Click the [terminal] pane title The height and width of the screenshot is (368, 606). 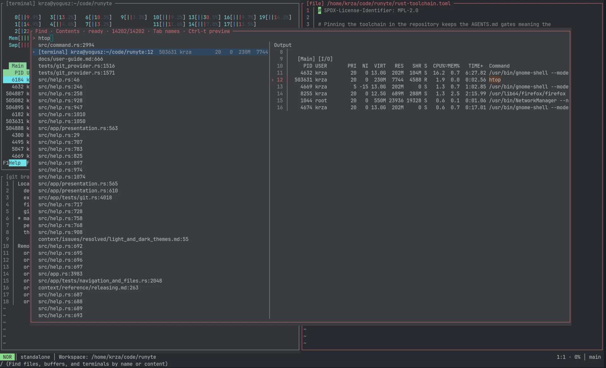coord(59,3)
